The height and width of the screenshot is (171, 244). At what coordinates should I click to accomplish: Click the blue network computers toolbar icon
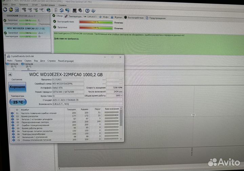67,10
